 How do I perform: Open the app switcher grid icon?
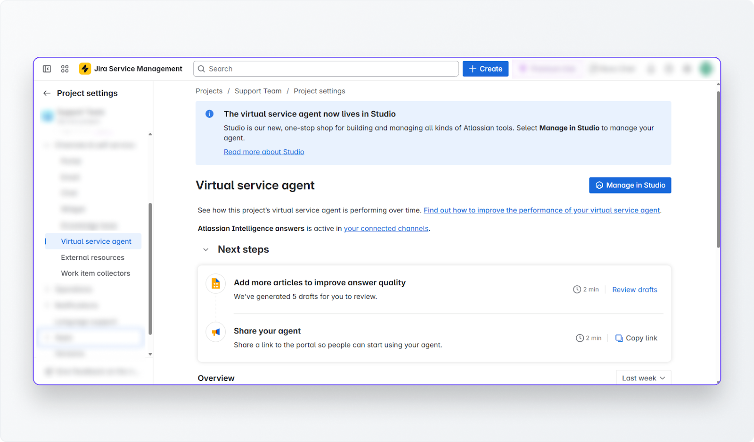tap(65, 68)
